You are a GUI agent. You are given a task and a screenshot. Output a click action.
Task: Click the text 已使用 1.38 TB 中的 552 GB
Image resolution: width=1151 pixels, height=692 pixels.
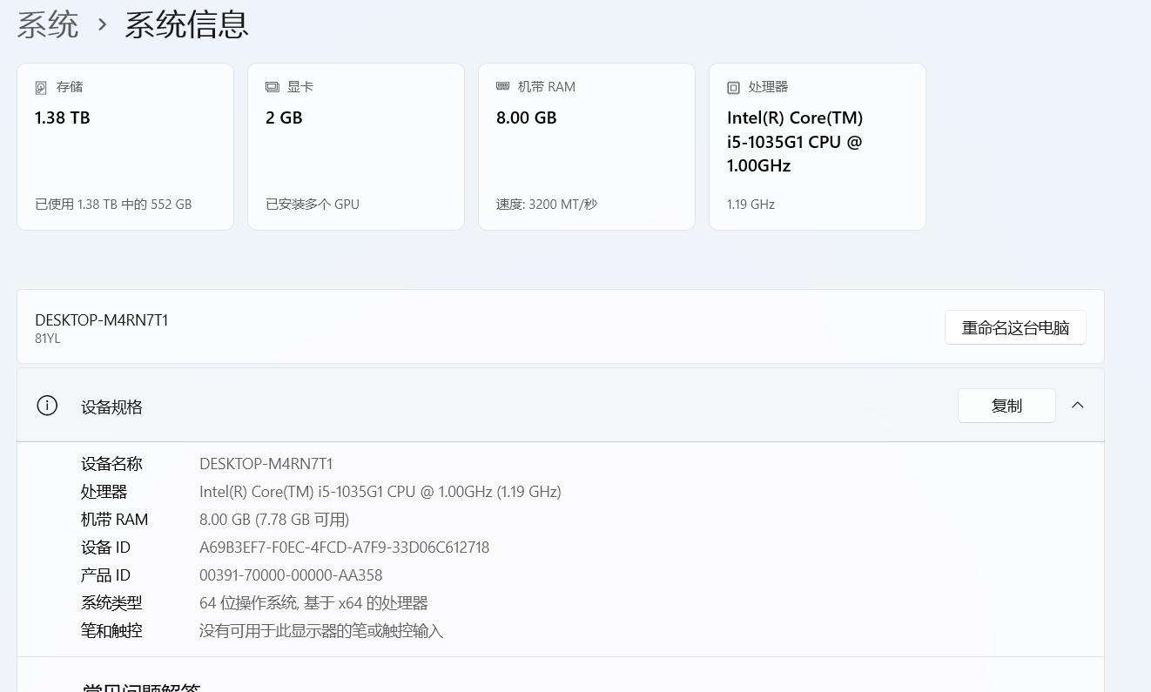(x=113, y=205)
